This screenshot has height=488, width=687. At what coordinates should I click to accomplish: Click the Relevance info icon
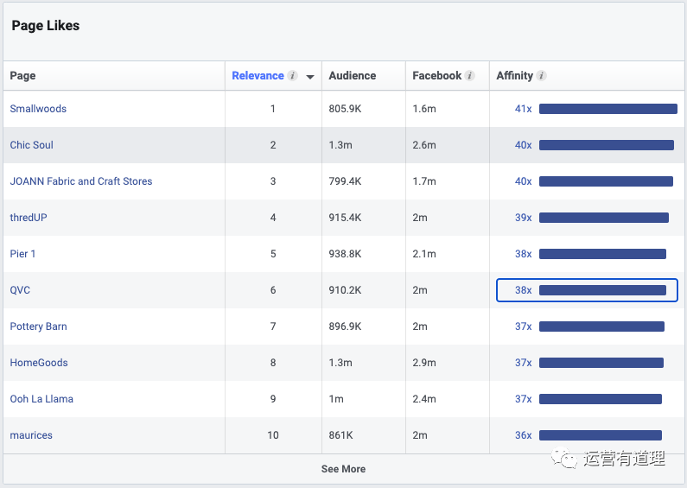[x=293, y=76]
